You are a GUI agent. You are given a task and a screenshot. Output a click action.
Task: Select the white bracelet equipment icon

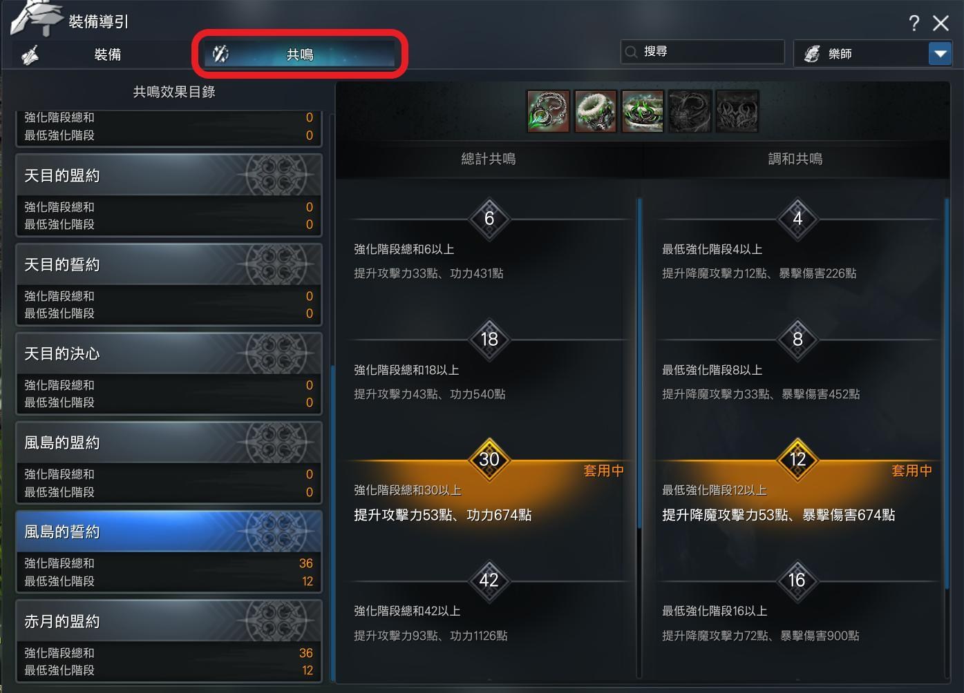click(595, 111)
